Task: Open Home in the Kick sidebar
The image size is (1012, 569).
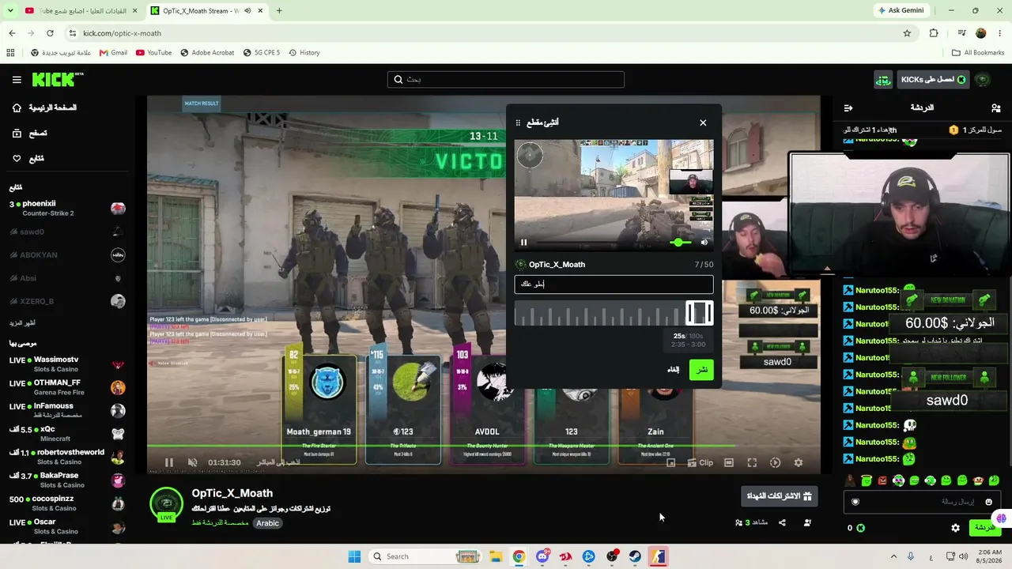Action: [45, 107]
